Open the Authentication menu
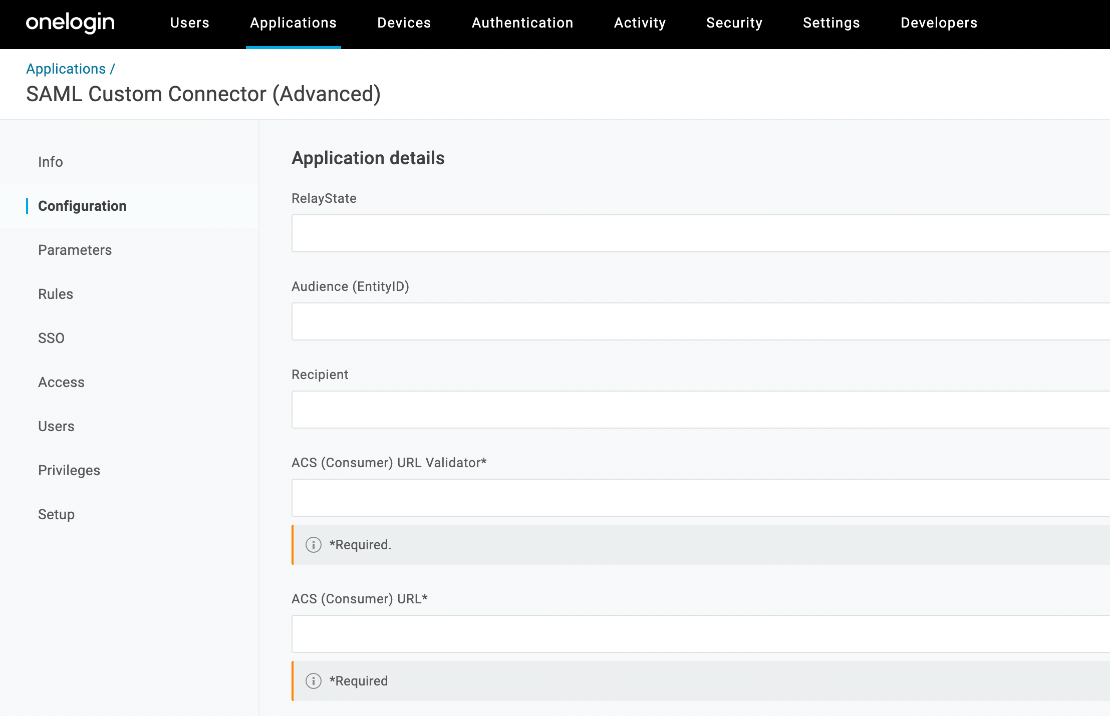The height and width of the screenshot is (716, 1110). [522, 23]
